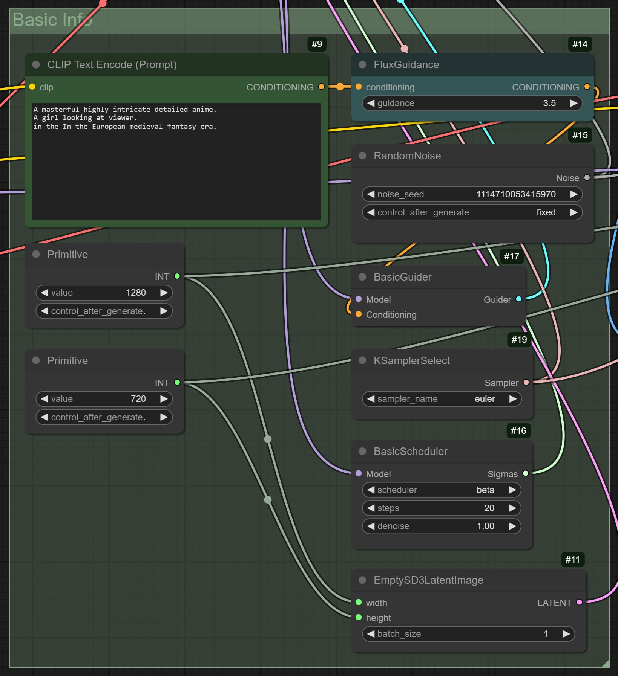Click the clip input socket

click(32, 87)
